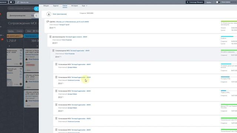Click the contact avatar icon beside Олег
This screenshot has height=133, width=237.
click(x=49, y=14)
